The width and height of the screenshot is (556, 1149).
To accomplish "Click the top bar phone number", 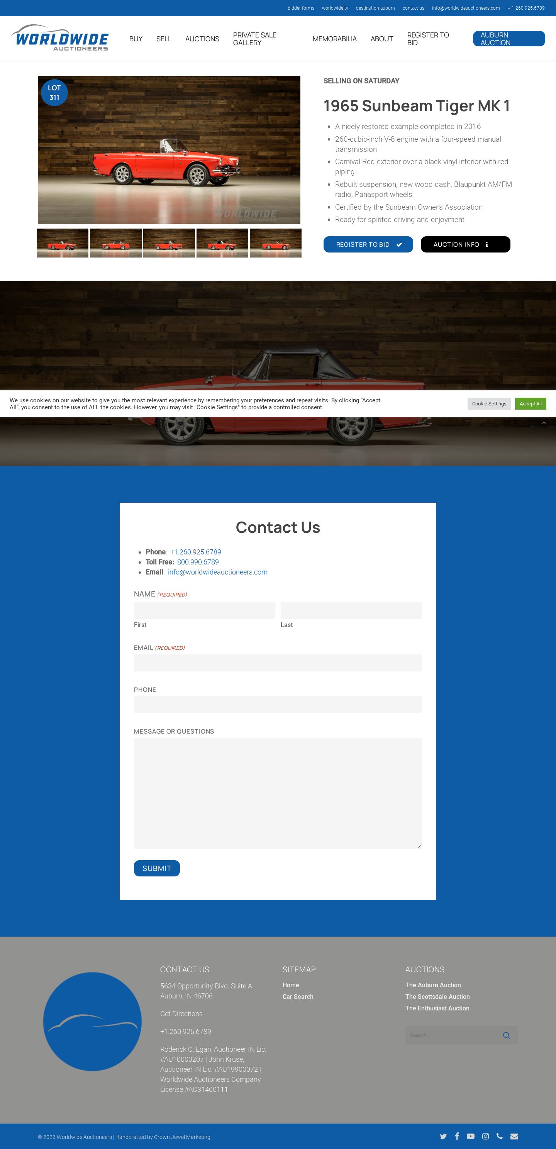I will coord(526,8).
